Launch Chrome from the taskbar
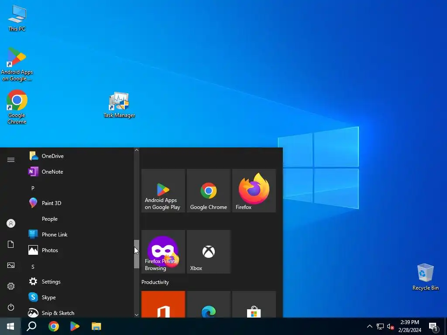 click(54, 326)
